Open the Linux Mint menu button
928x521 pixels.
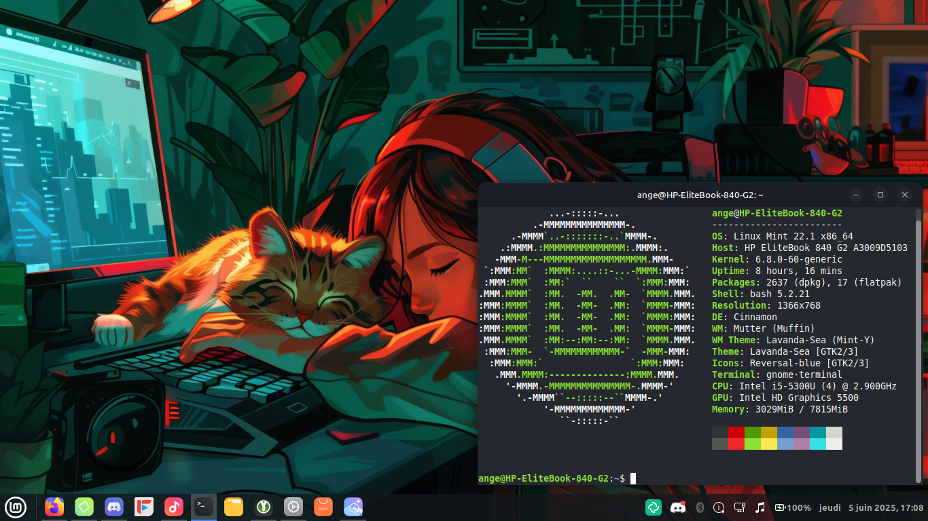click(16, 507)
